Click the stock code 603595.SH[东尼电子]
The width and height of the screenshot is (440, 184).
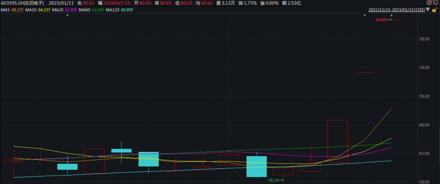(x=23, y=3)
